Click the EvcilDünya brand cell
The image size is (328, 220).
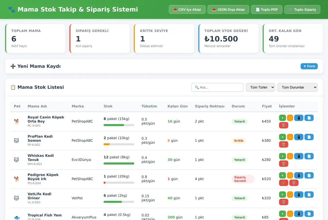[81, 160]
